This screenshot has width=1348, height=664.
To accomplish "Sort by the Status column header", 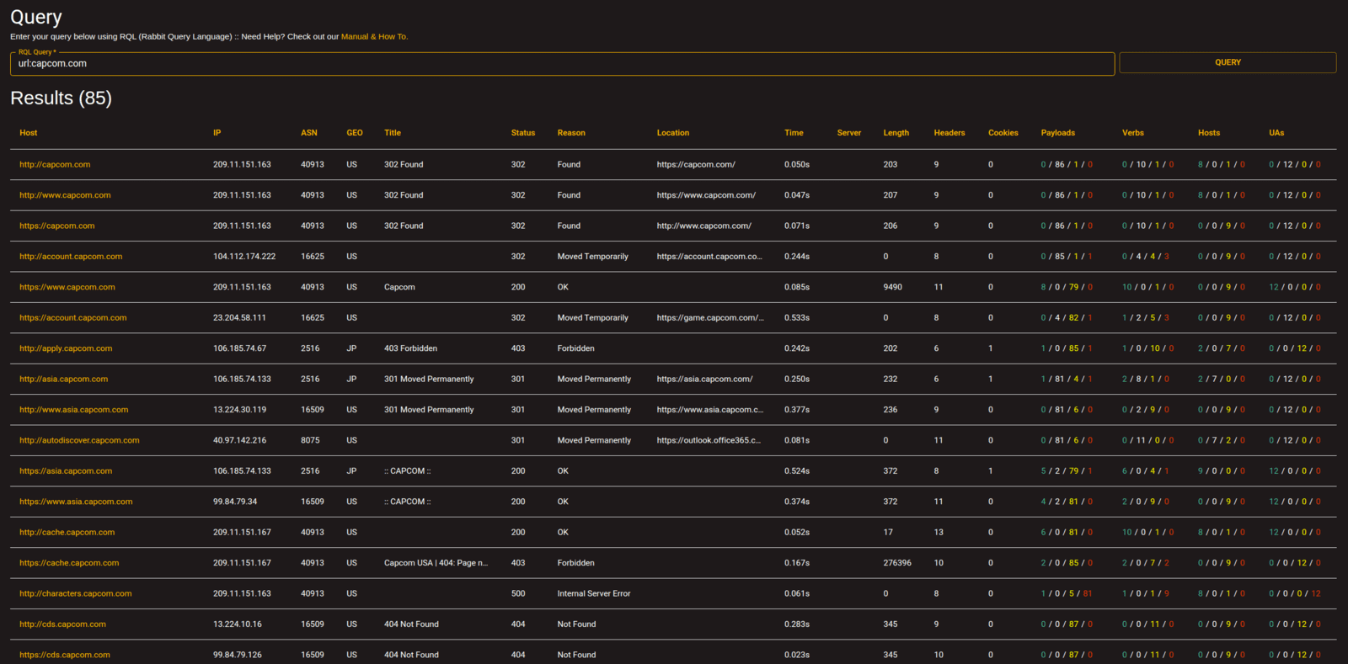I will pos(523,133).
